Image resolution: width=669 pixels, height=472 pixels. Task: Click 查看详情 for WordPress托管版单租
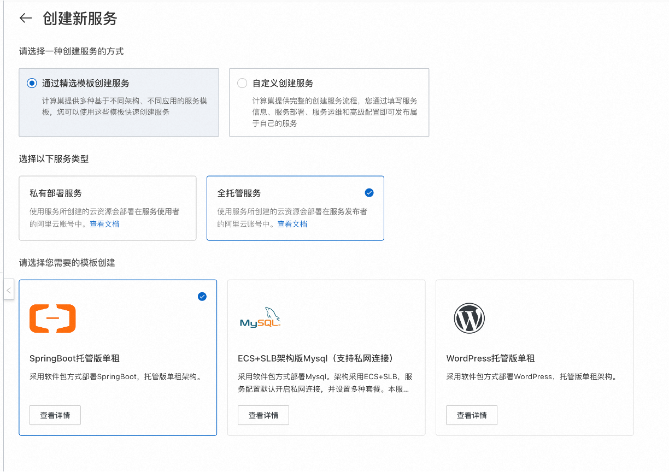(472, 415)
